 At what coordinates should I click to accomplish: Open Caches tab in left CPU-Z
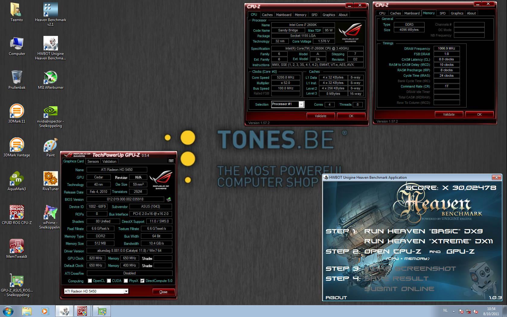click(x=267, y=15)
